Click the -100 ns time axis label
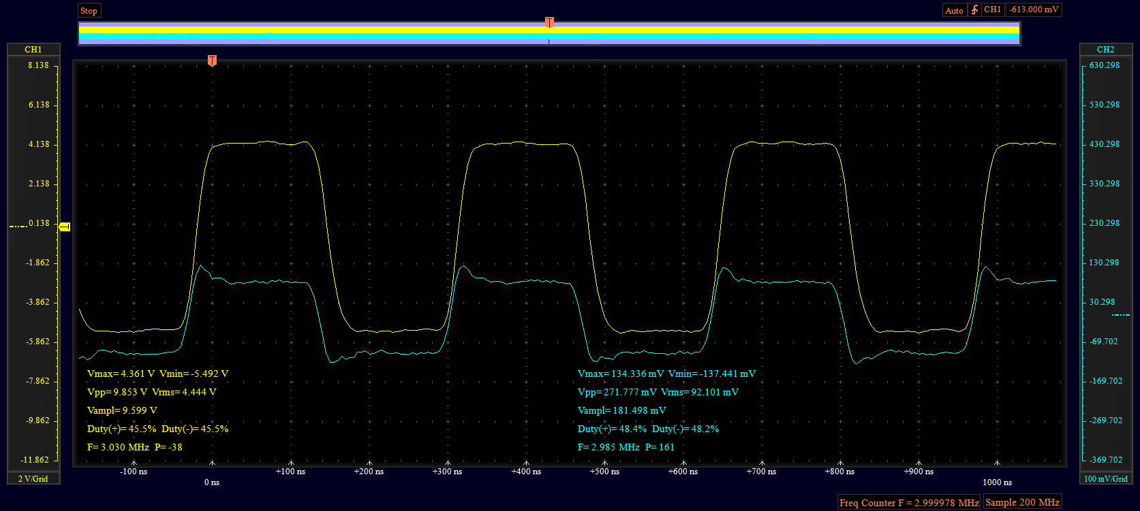This screenshot has height=511, width=1140. pos(134,472)
